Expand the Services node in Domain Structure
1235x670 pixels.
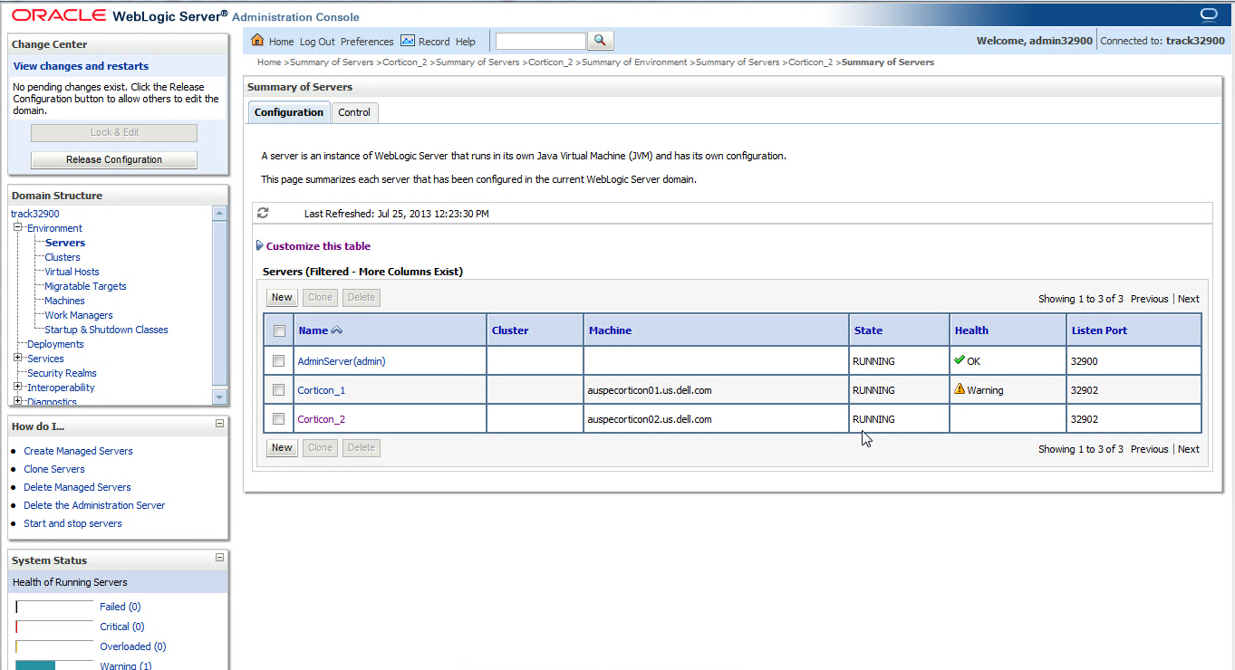(15, 358)
